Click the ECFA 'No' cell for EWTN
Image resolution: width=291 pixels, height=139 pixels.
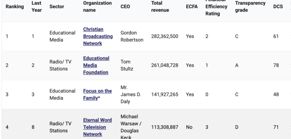click(189, 127)
